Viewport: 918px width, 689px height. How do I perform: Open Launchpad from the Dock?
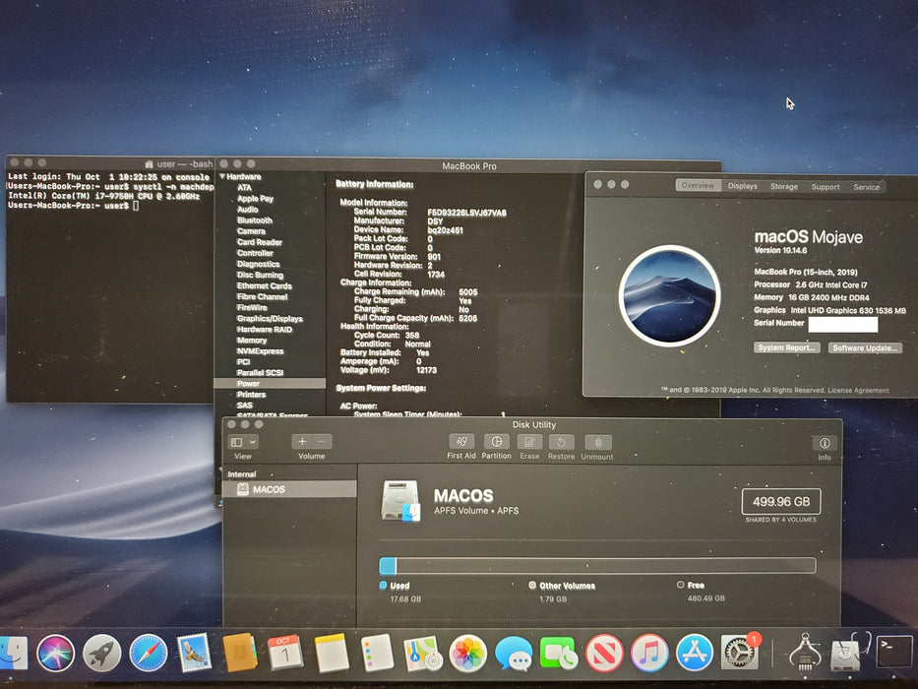click(102, 653)
